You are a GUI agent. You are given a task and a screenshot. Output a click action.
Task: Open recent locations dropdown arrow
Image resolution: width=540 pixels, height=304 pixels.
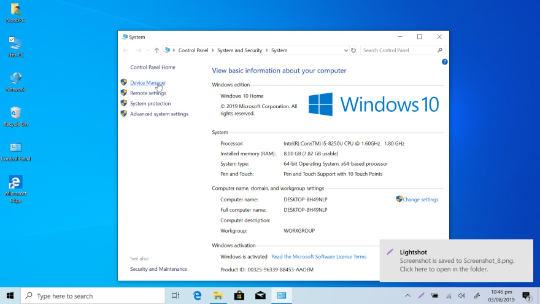click(148, 50)
